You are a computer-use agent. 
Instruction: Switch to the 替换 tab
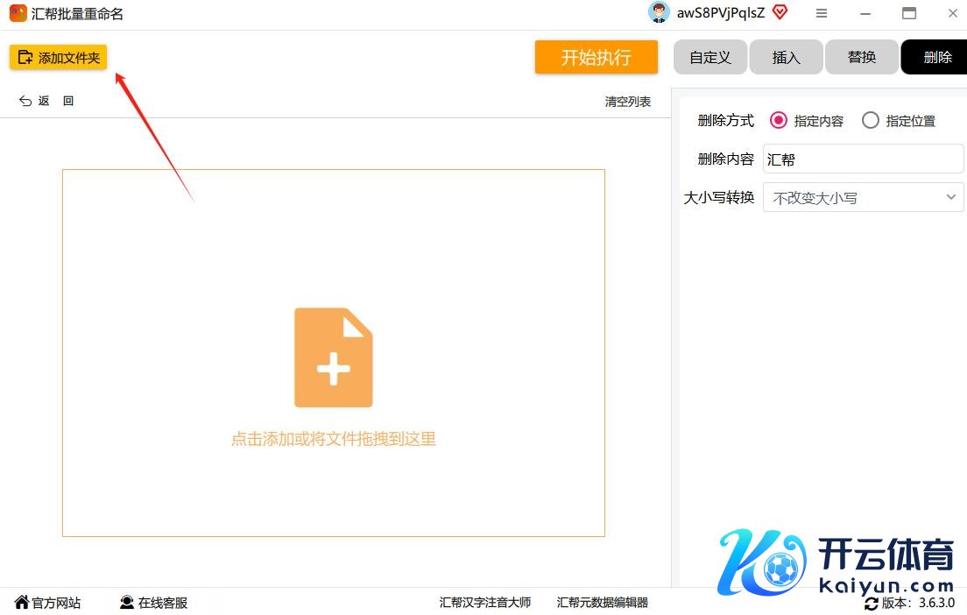point(862,58)
